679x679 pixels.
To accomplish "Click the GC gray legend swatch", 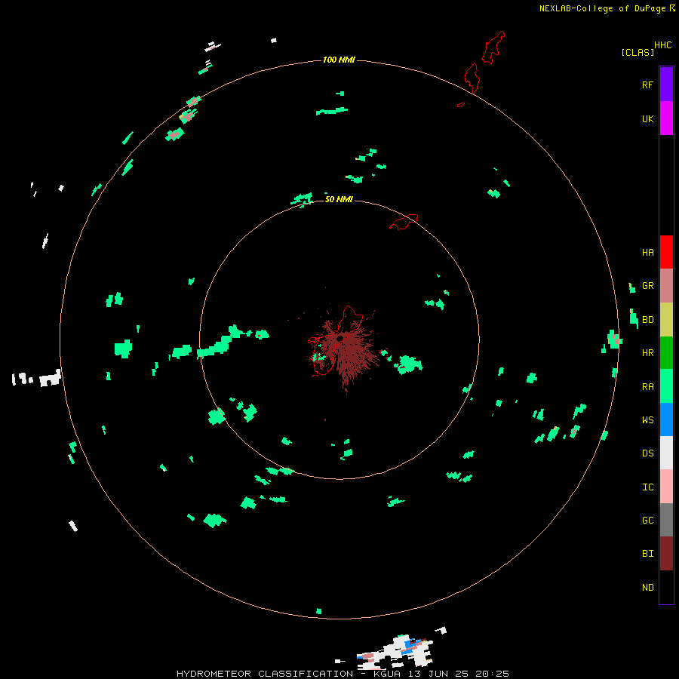I will (x=666, y=520).
